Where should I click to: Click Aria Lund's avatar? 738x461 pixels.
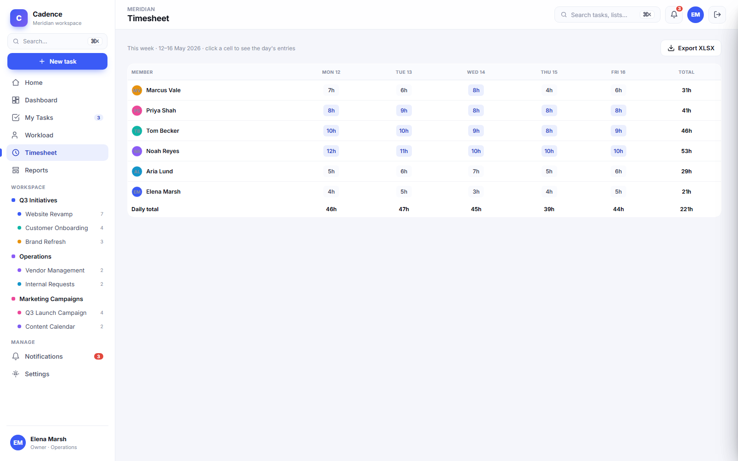coord(137,171)
